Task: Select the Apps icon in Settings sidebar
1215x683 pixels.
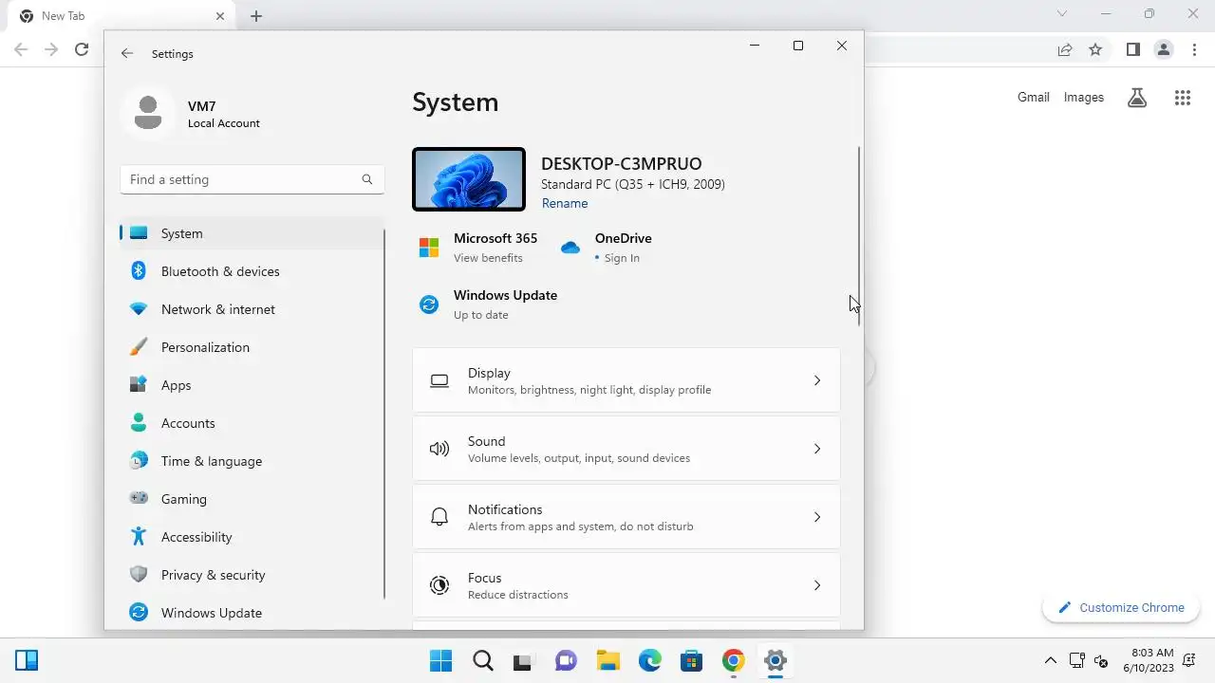Action: [x=139, y=385]
